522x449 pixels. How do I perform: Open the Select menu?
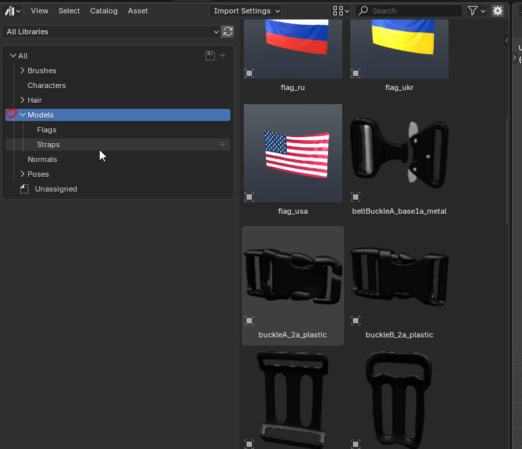point(69,11)
